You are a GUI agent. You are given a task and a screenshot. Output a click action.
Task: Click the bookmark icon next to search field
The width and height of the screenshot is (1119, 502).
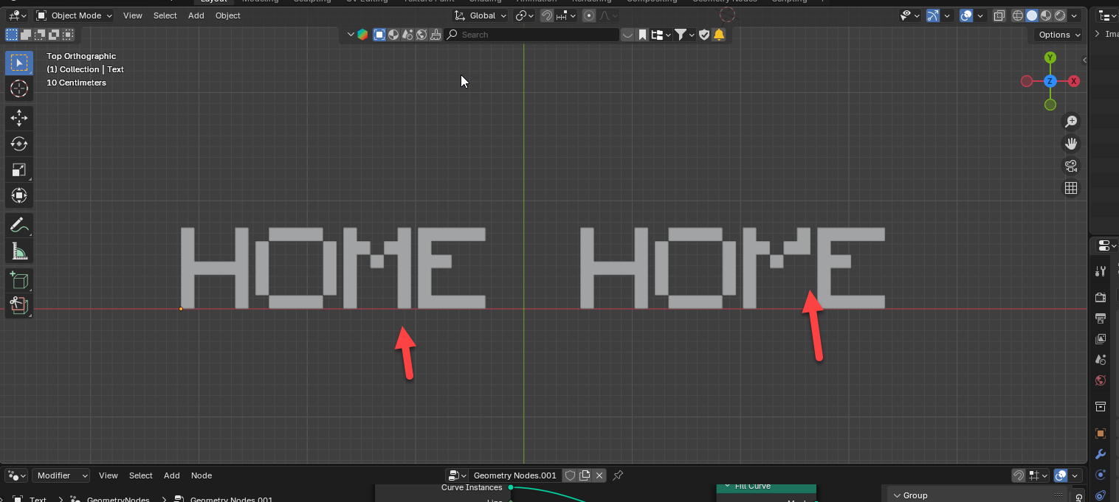(643, 35)
